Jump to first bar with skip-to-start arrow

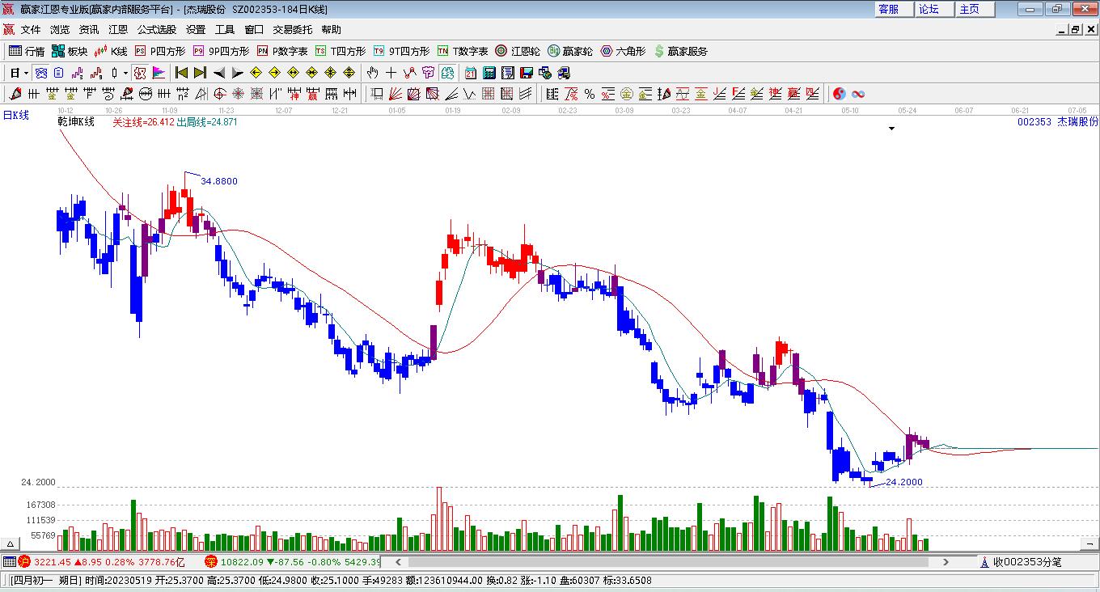point(181,73)
